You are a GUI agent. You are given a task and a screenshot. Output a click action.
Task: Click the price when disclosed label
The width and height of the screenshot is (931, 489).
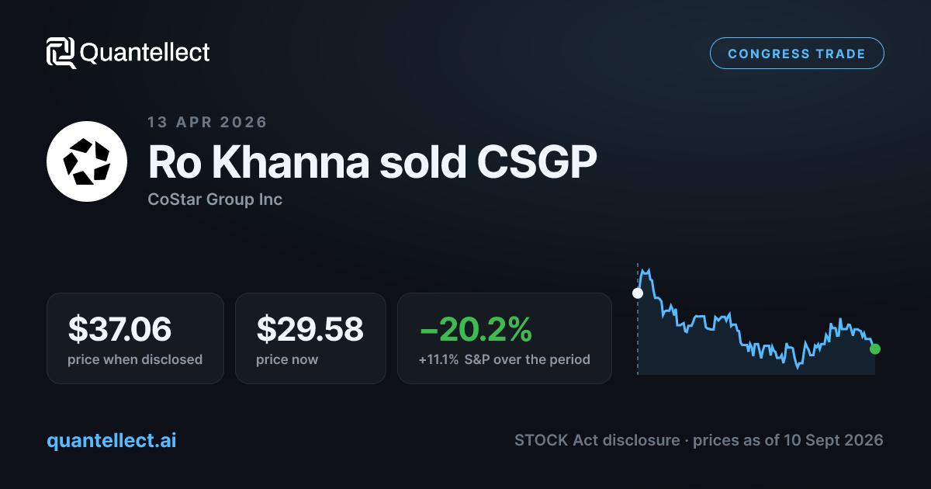[135, 359]
